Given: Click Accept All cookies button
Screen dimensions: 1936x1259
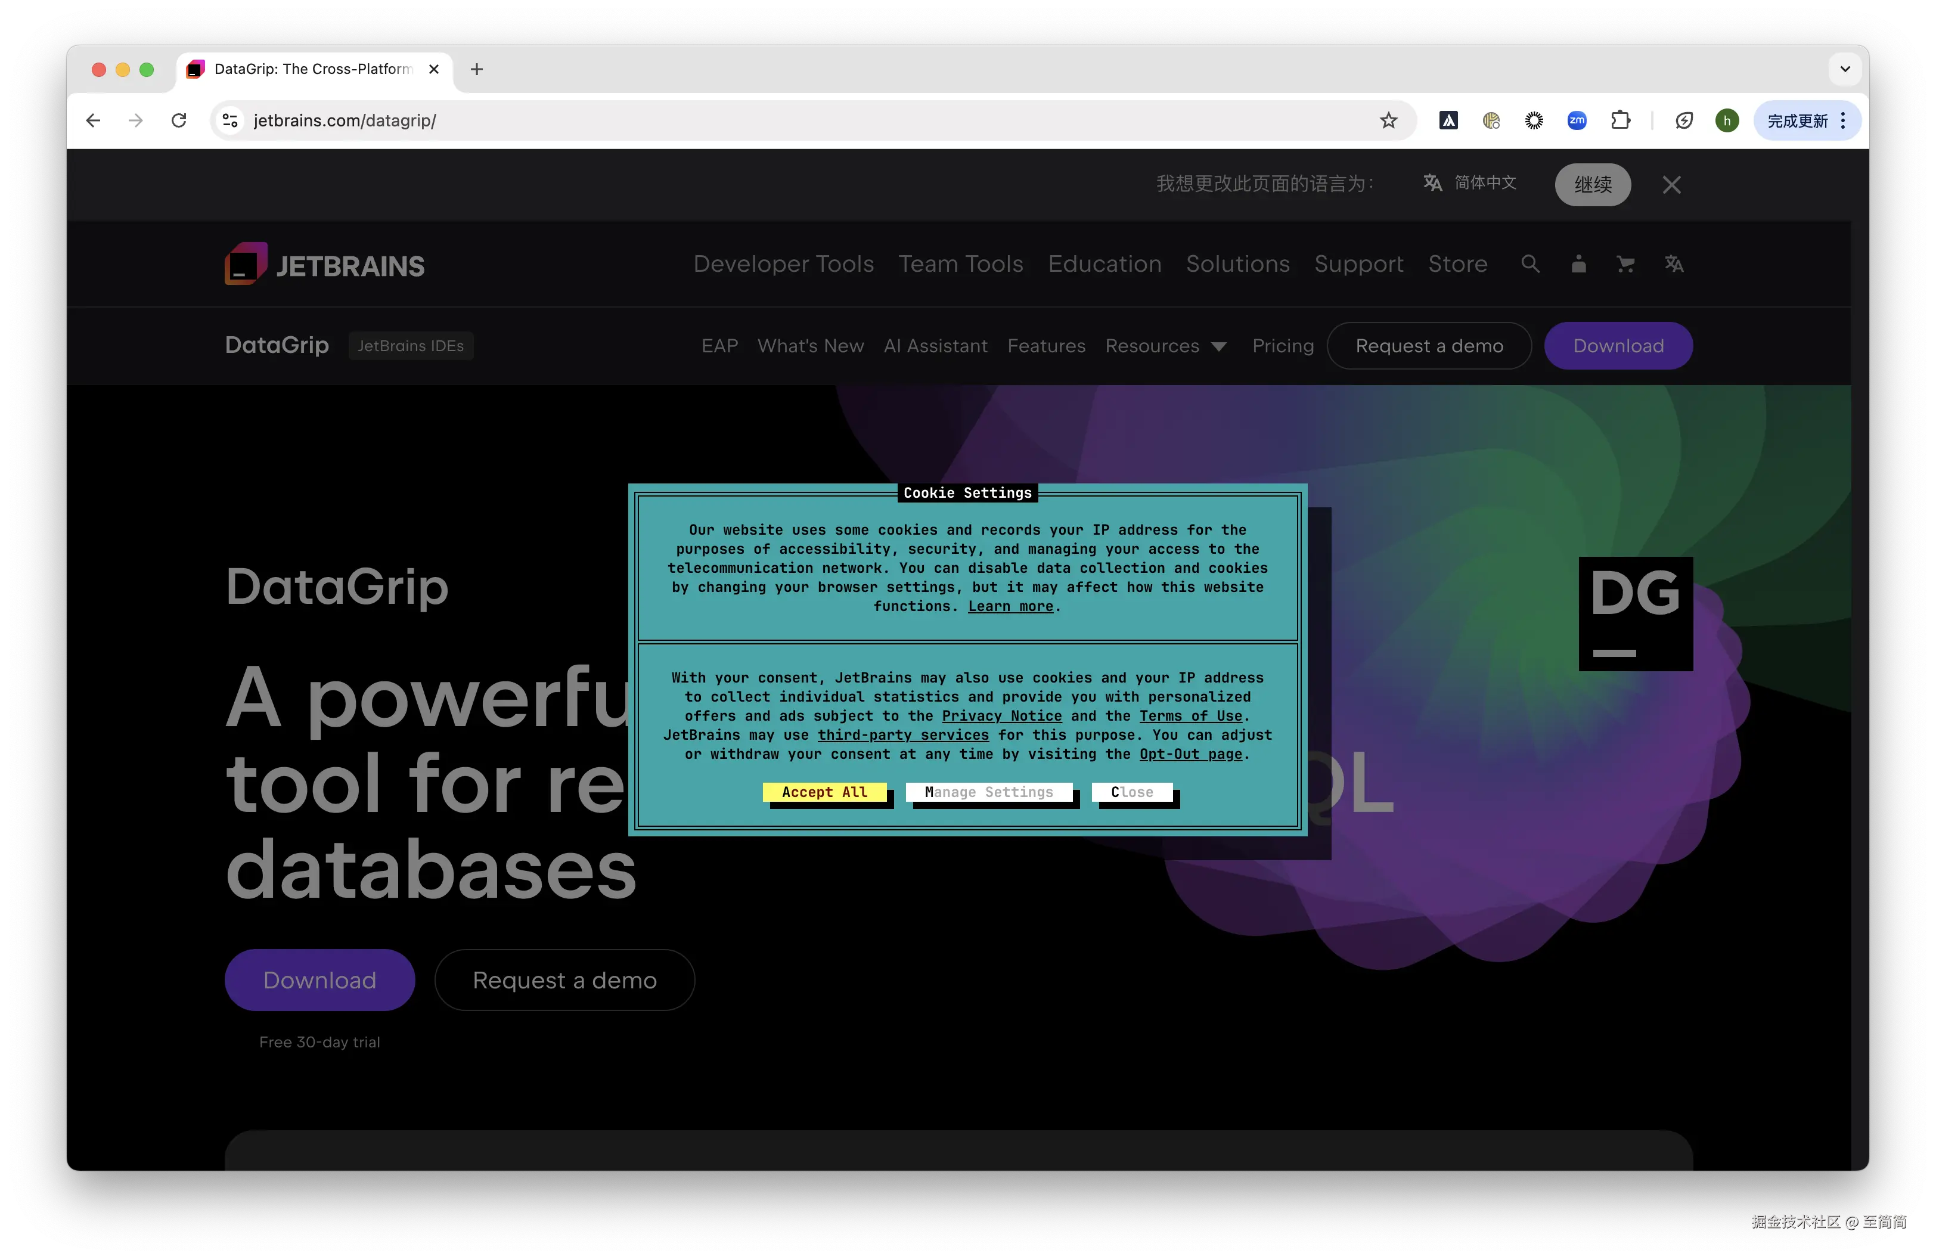Looking at the screenshot, I should pos(824,792).
